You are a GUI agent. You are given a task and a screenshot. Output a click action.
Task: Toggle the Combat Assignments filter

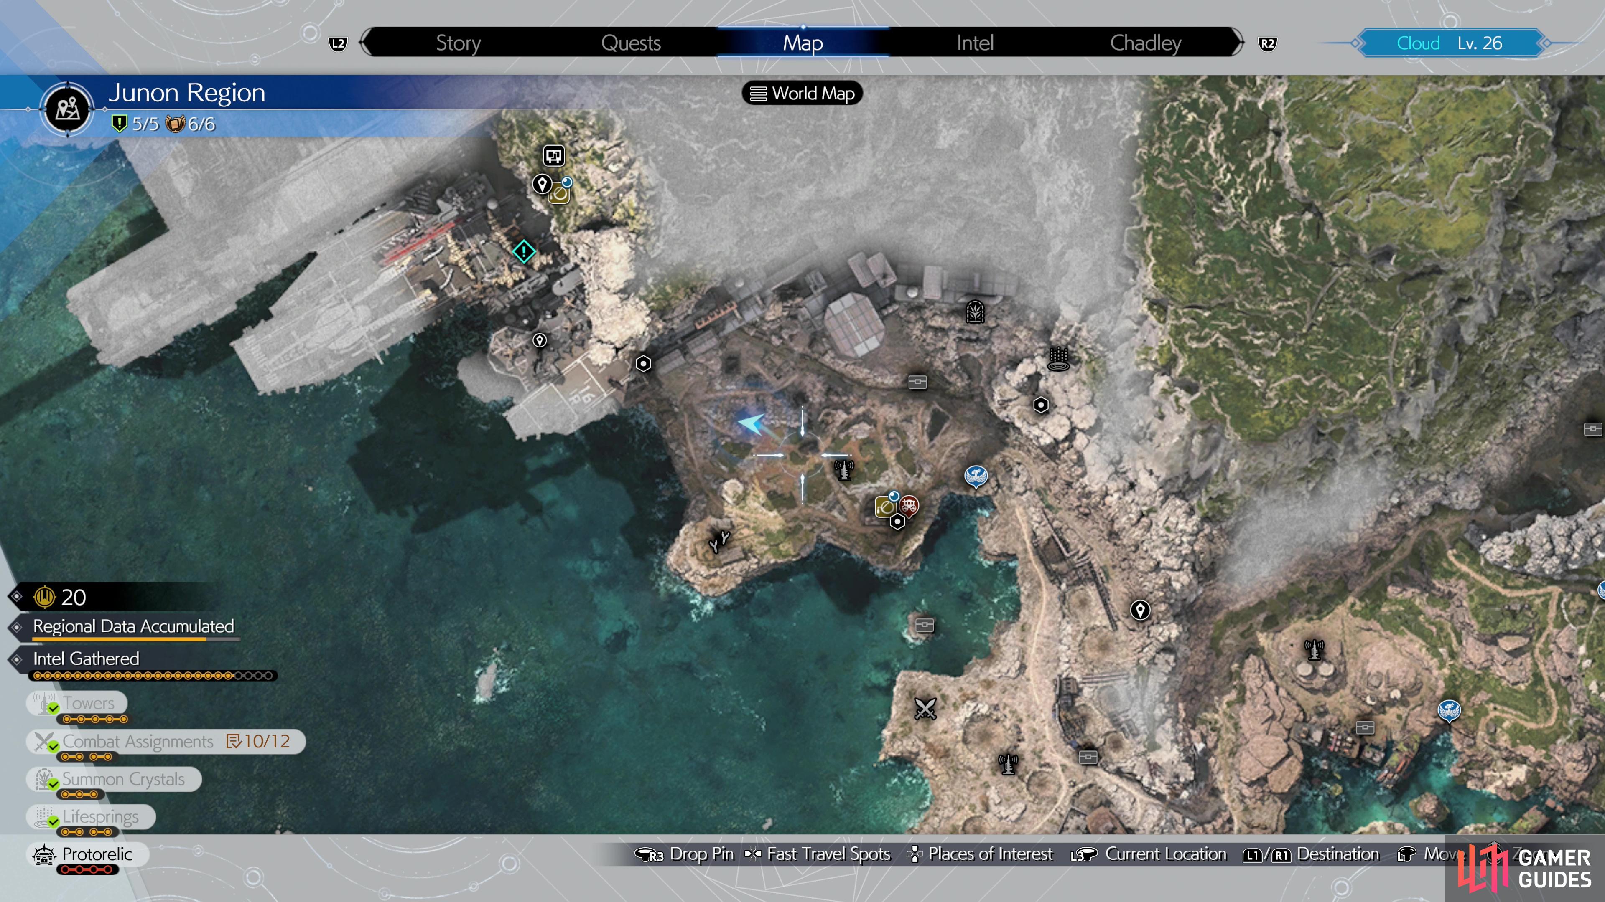[166, 741]
